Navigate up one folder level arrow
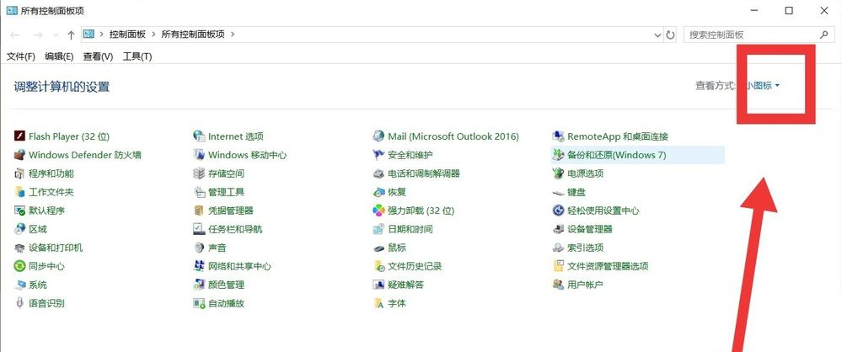 [71, 35]
